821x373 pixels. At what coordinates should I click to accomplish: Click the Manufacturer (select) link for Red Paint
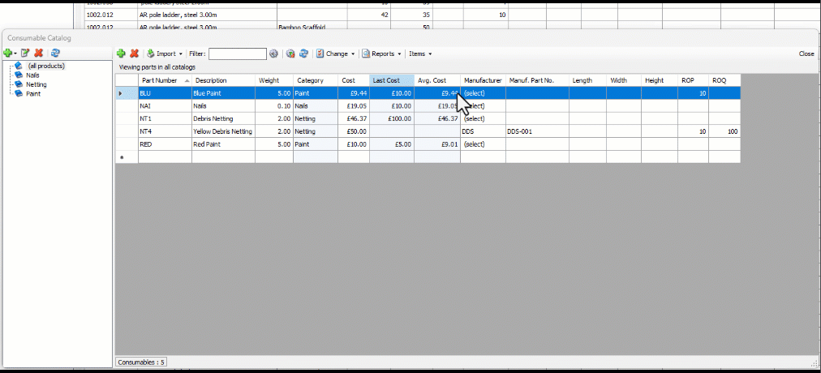474,144
